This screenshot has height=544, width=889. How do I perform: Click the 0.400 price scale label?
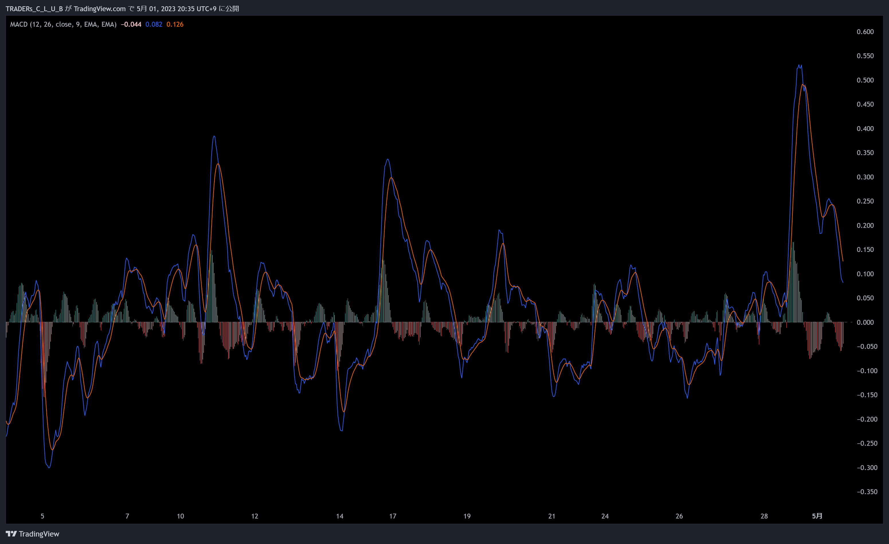[x=865, y=129]
